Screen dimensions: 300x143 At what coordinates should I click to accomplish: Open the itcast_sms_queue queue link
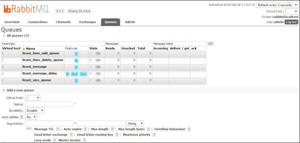pyautogui.click(x=37, y=80)
